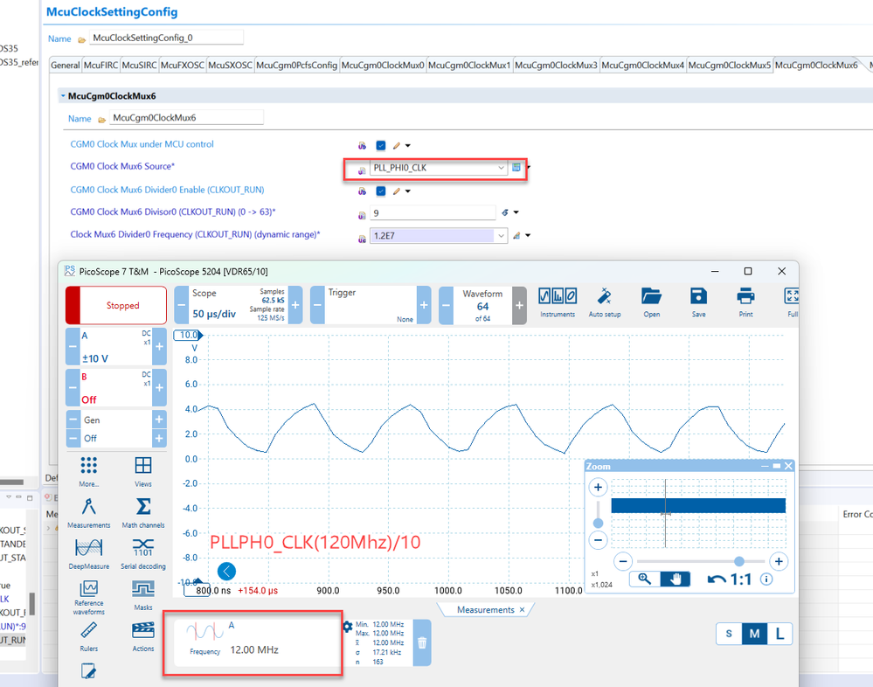
Task: Toggle CGM0 Clock Mux under MCU control checkbox
Action: [x=381, y=145]
